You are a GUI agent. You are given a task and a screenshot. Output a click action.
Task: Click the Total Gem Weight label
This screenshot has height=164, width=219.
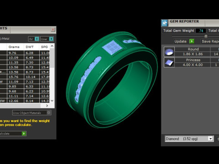(178, 31)
